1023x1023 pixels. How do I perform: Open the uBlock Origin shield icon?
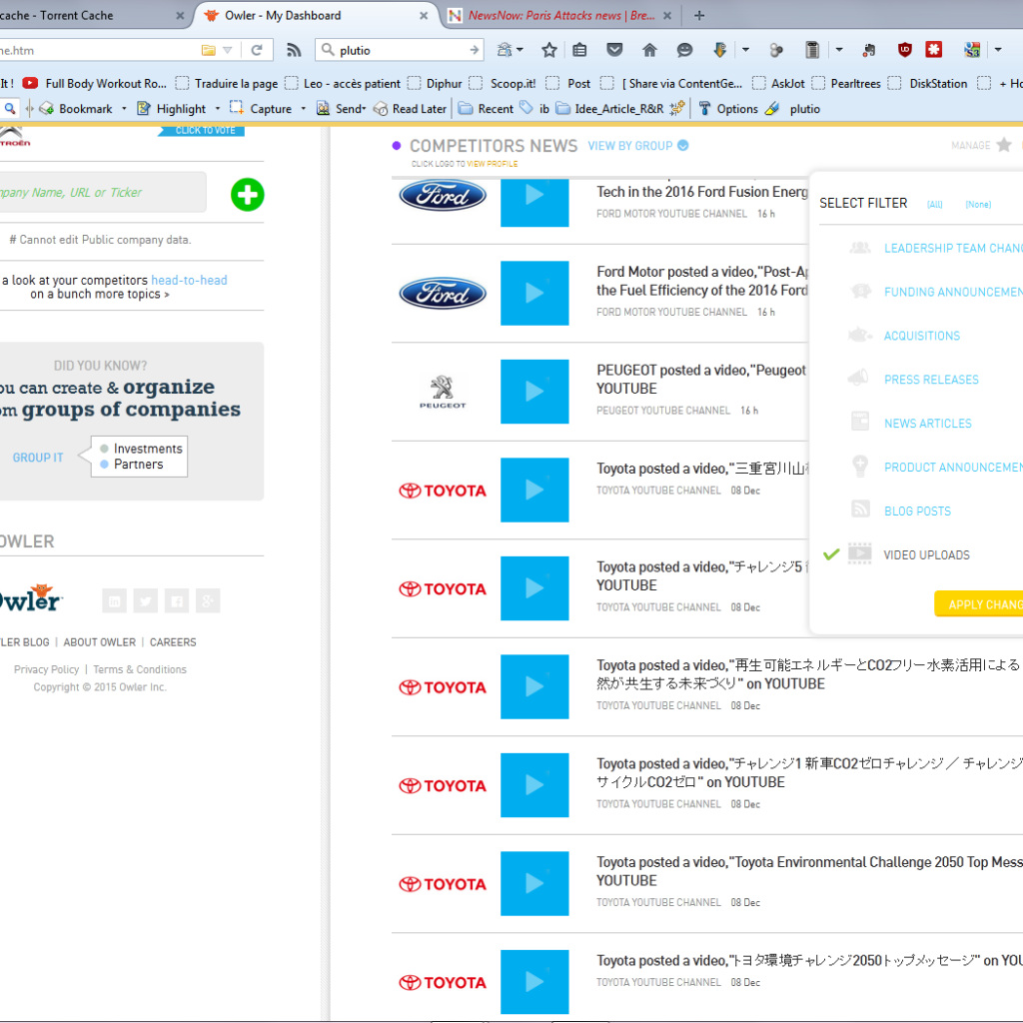pos(904,50)
